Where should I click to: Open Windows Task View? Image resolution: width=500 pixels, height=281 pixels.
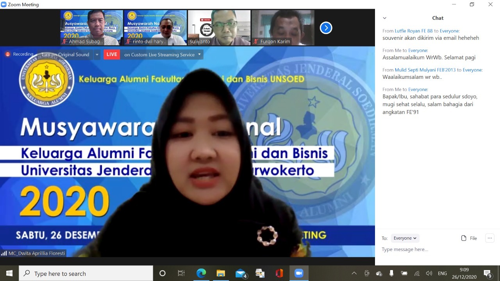point(181,273)
